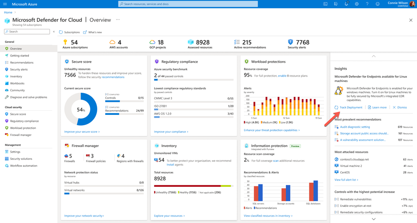The image size is (417, 223).
Task: Open the Subscriptions toolbar button
Action: point(69,32)
